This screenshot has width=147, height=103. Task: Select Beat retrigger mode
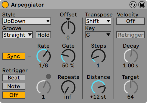pyautogui.click(x=14, y=78)
